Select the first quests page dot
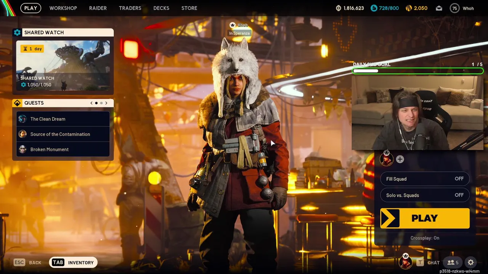Screen dimensions: 488x274 pos(96,103)
